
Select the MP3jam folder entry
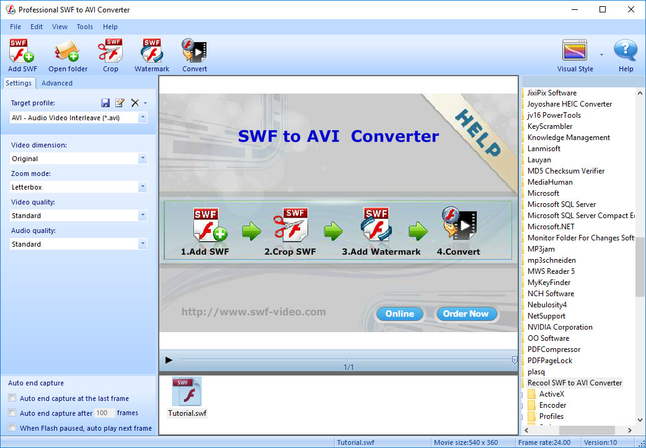point(541,249)
